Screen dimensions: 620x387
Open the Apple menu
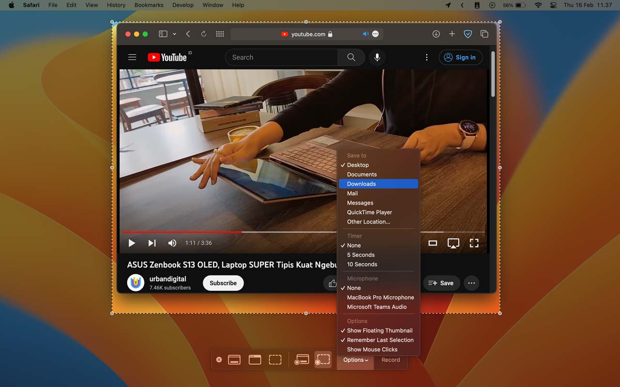(11, 5)
